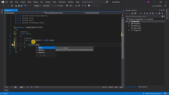Toggle auto-hide pin on Solution Explorer
The image size is (169, 95).
(x=162, y=10)
